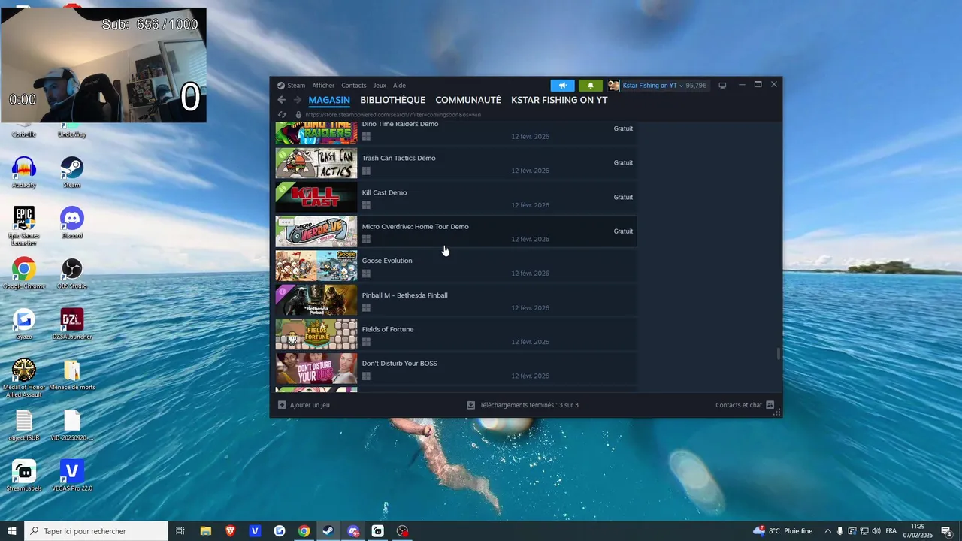Open DZSALauncher desktop shortcut
Screen dimensions: 962x541
click(71, 324)
